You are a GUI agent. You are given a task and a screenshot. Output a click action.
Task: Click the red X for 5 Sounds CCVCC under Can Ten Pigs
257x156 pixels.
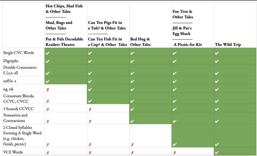pos(90,109)
